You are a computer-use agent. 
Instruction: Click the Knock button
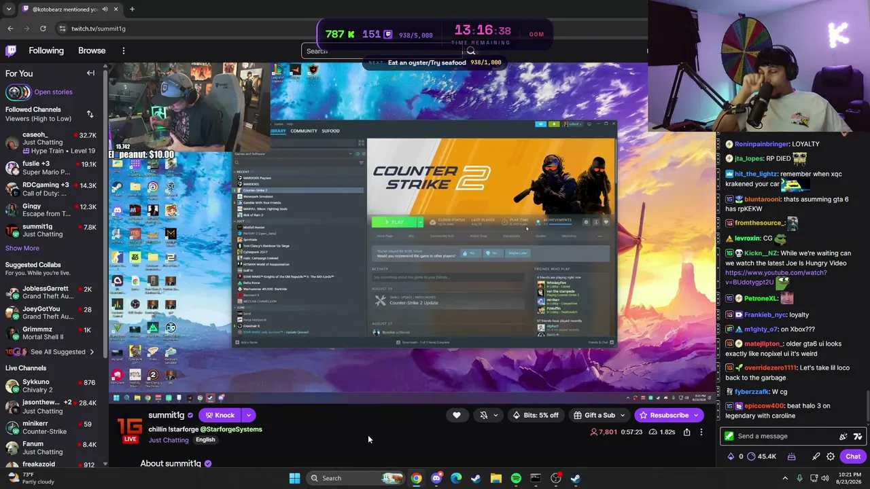[x=220, y=415]
